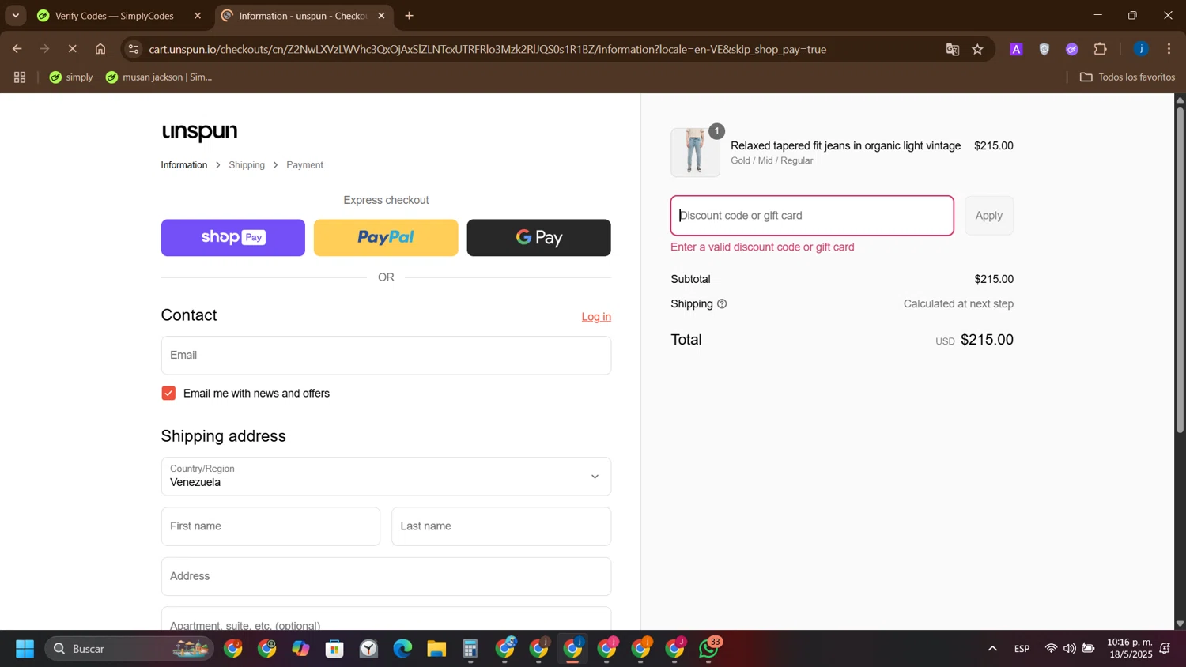Focus the Email input field
1186x667 pixels.
pyautogui.click(x=386, y=356)
